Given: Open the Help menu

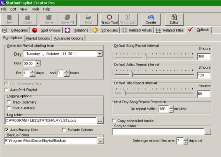Looking at the screenshot, I should coord(46,9).
